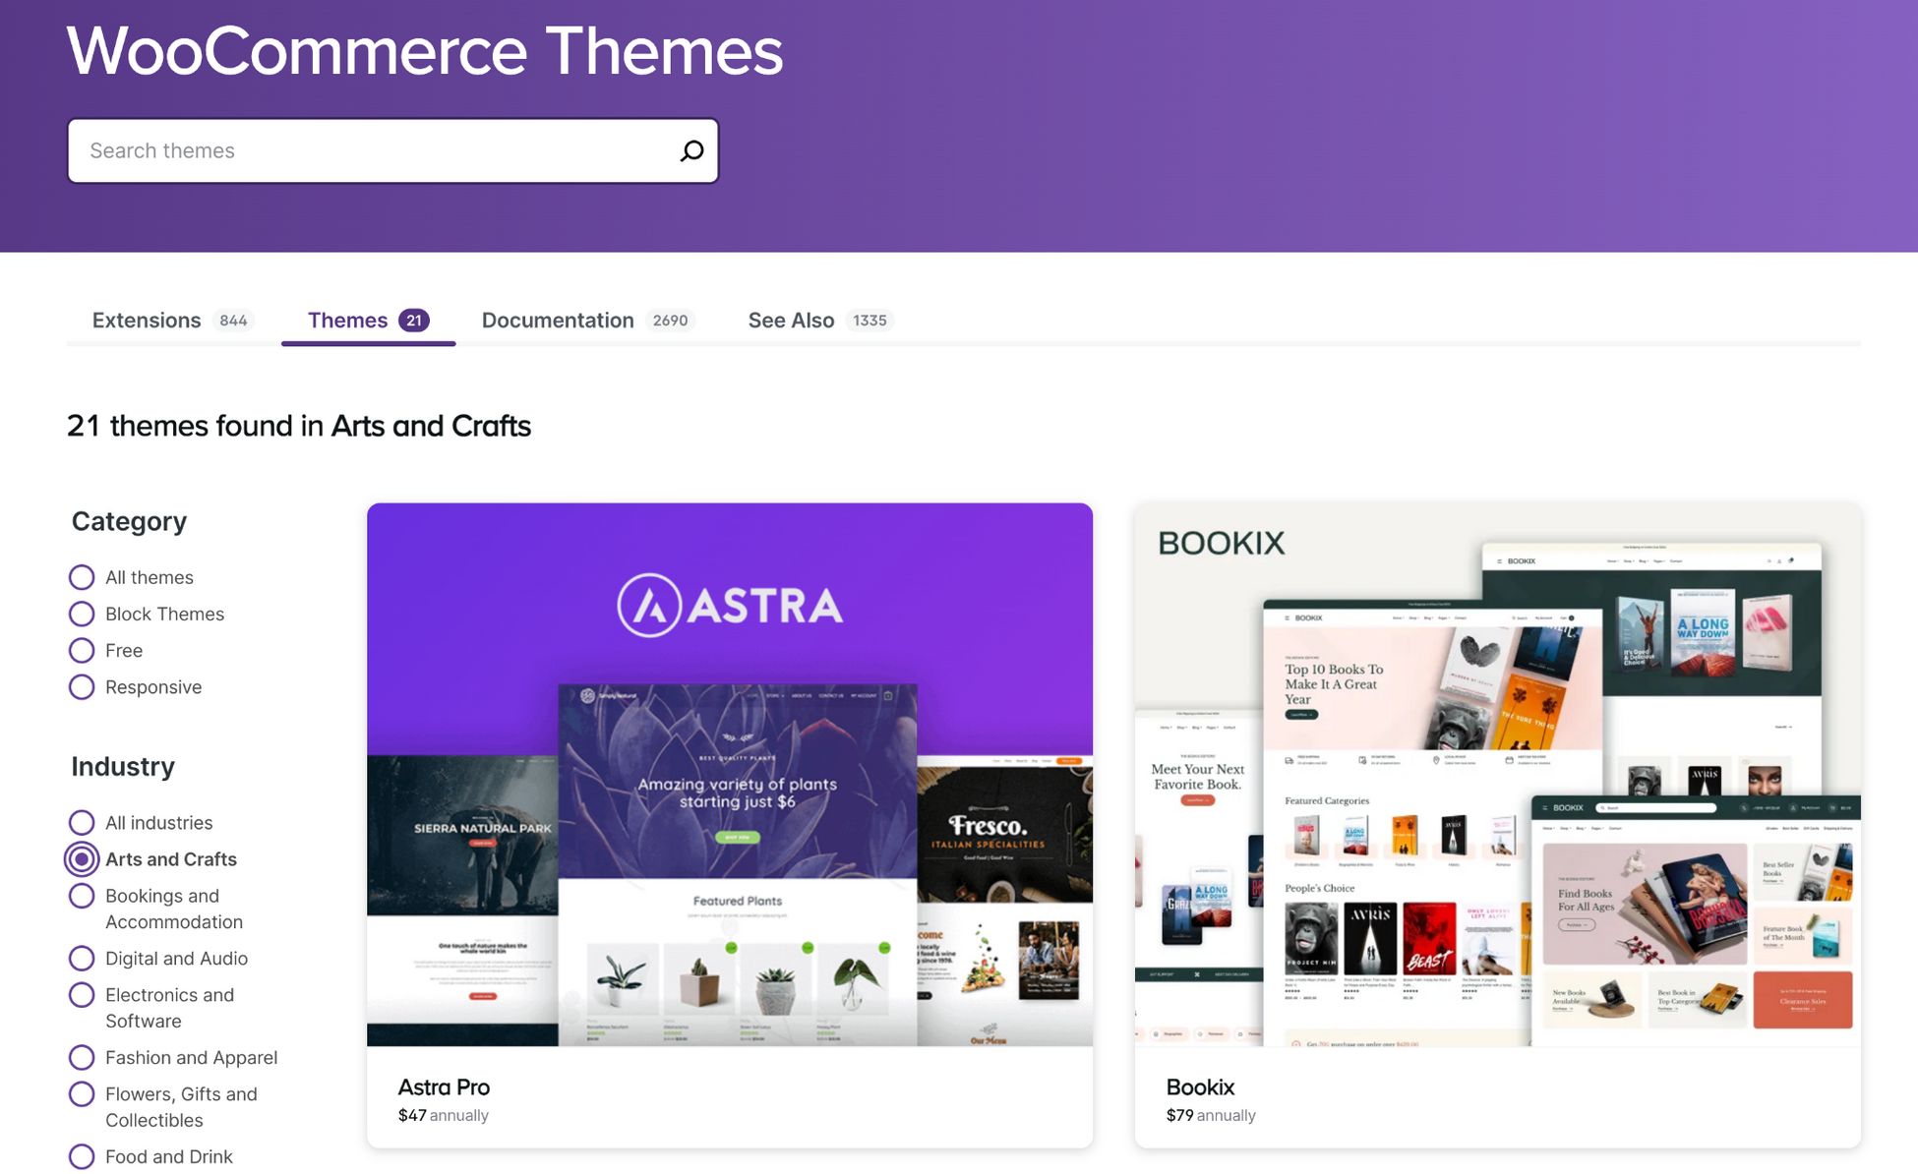Select Food and Drink industry

coord(82,1156)
